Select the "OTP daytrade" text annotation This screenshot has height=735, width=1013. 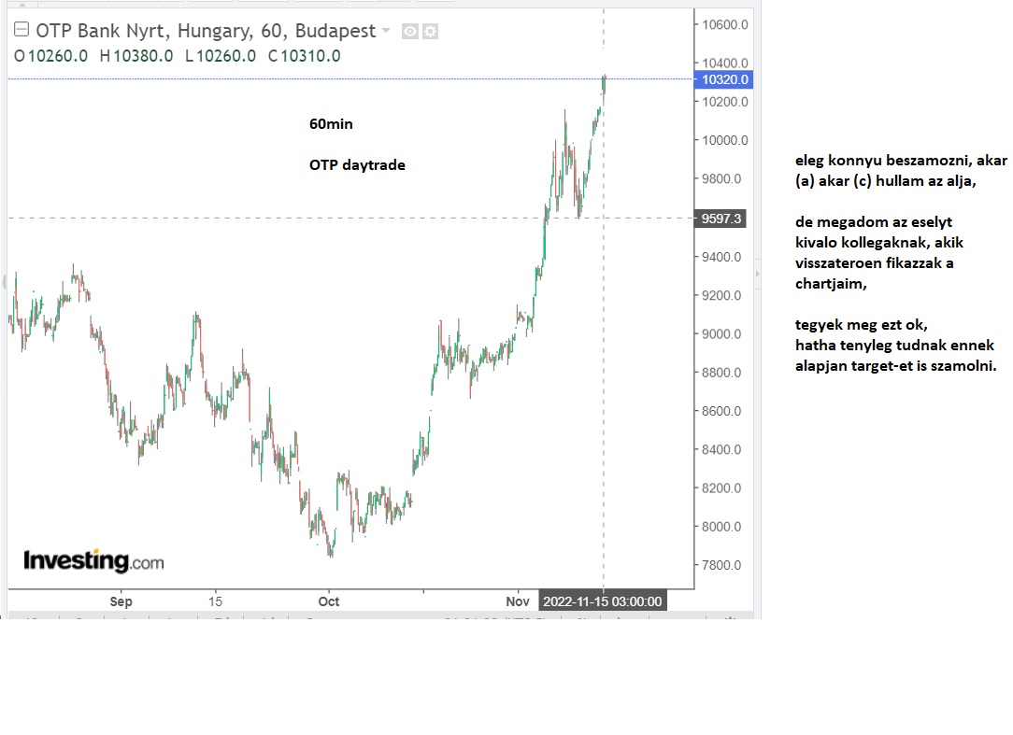[x=357, y=165]
